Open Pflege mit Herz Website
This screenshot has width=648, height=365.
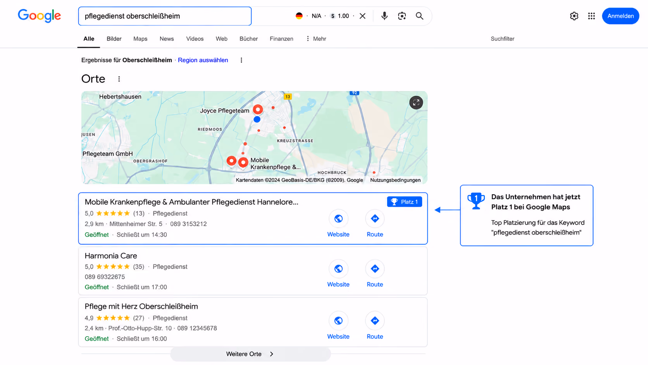pos(338,326)
